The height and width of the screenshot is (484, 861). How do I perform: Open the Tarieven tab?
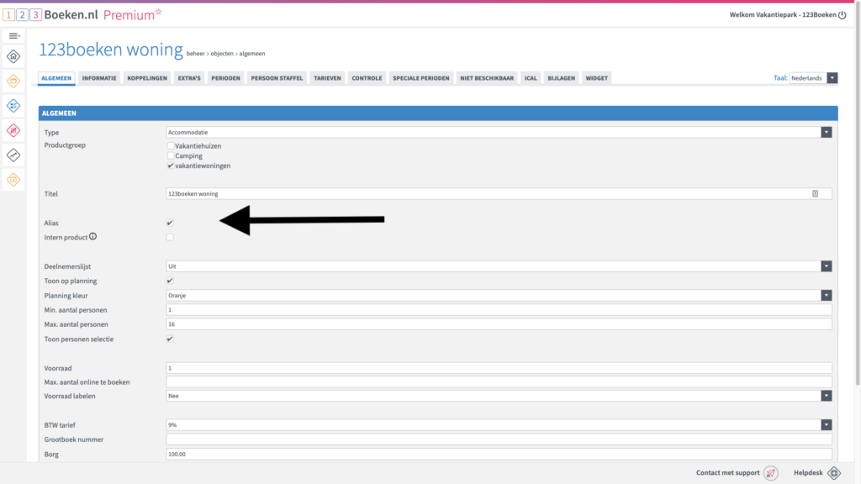point(327,78)
